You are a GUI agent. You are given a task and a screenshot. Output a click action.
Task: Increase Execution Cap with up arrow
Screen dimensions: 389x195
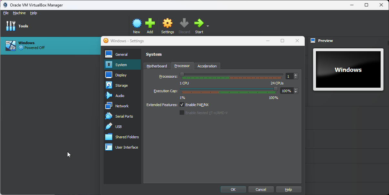click(x=296, y=89)
